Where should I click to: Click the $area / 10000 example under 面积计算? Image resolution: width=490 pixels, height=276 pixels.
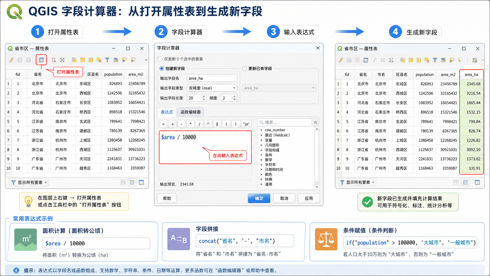pyautogui.click(x=96, y=243)
